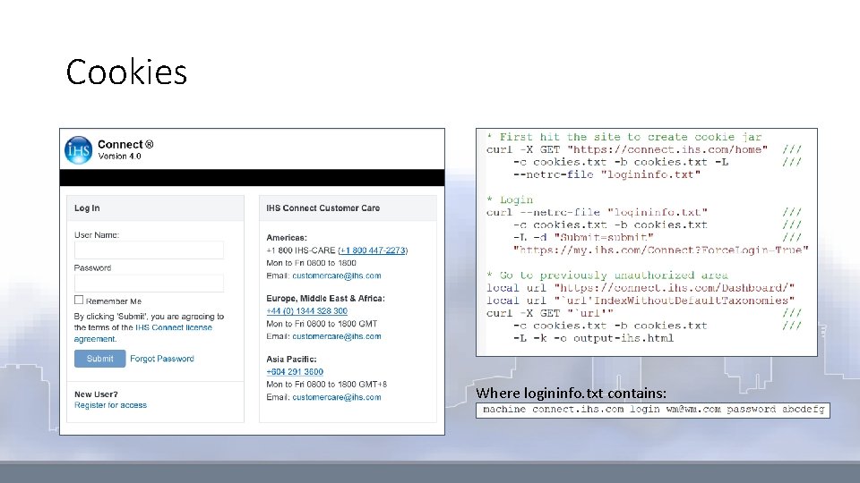This screenshot has height=483, width=860.
Task: Click the Americas customercare@ihs.com email link
Action: click(x=336, y=275)
